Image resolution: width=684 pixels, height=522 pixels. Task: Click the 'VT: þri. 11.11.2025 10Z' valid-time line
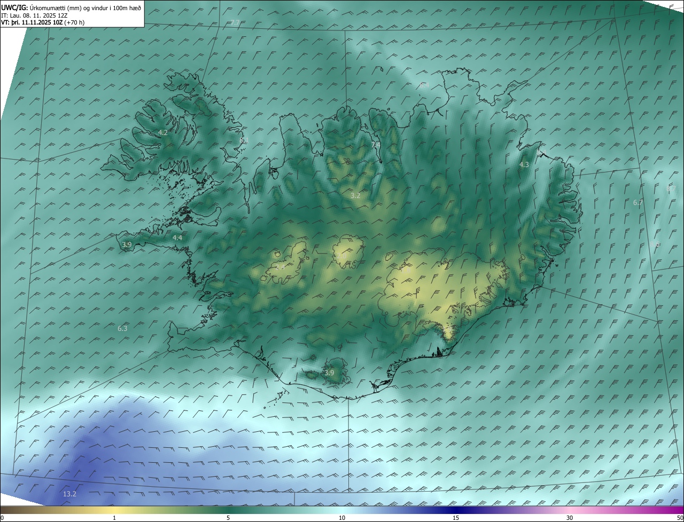click(32, 22)
